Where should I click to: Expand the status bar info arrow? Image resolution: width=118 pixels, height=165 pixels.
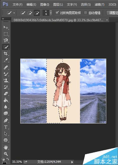(72, 162)
